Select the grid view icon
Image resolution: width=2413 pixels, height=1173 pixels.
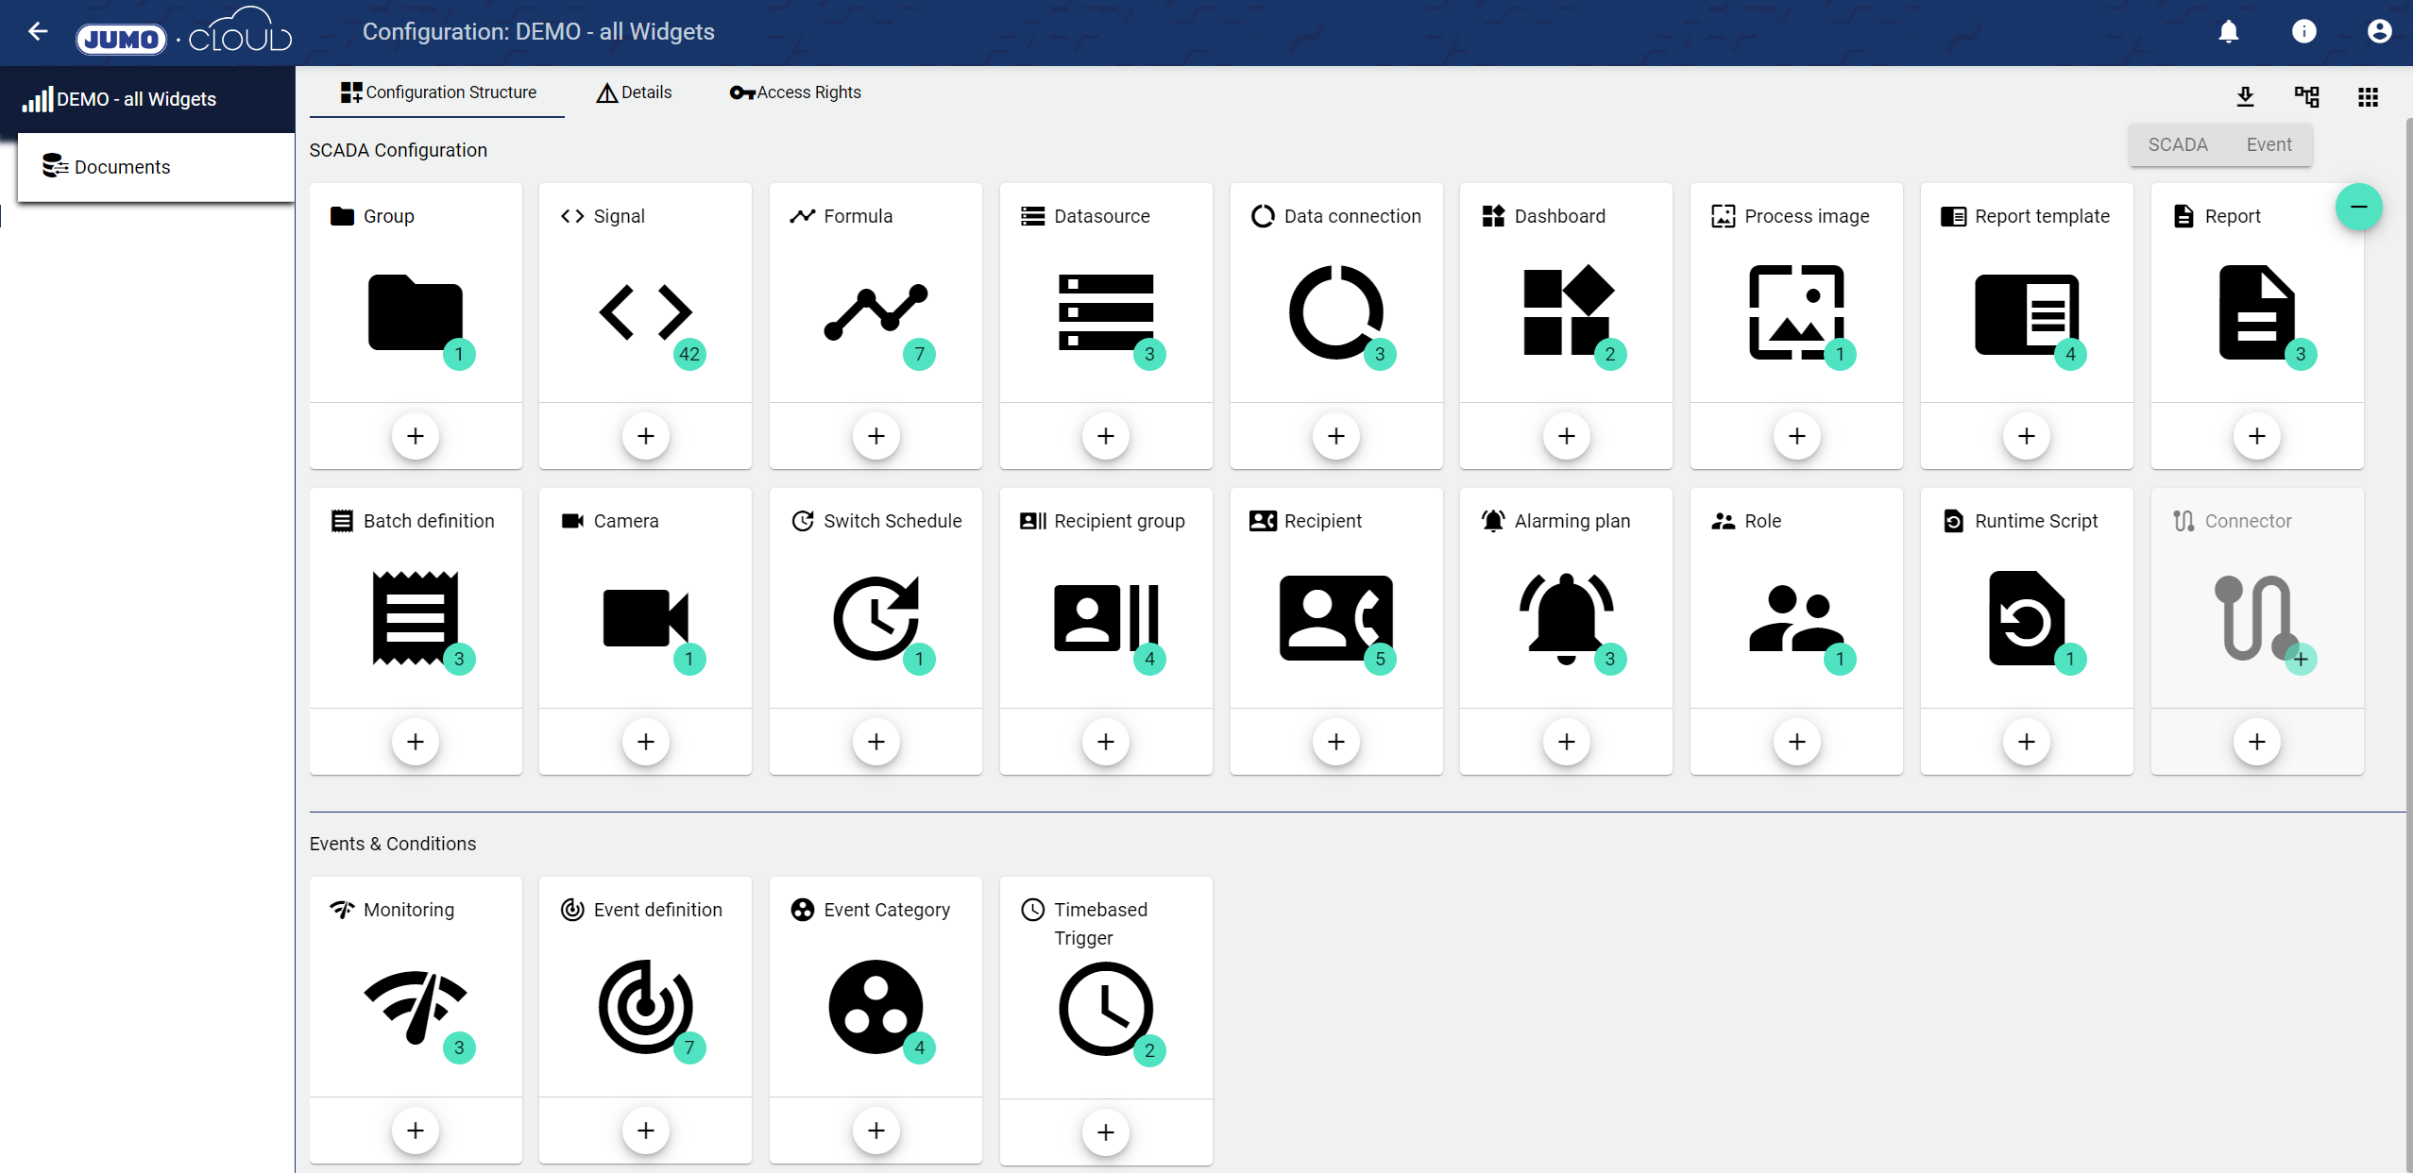click(2368, 96)
